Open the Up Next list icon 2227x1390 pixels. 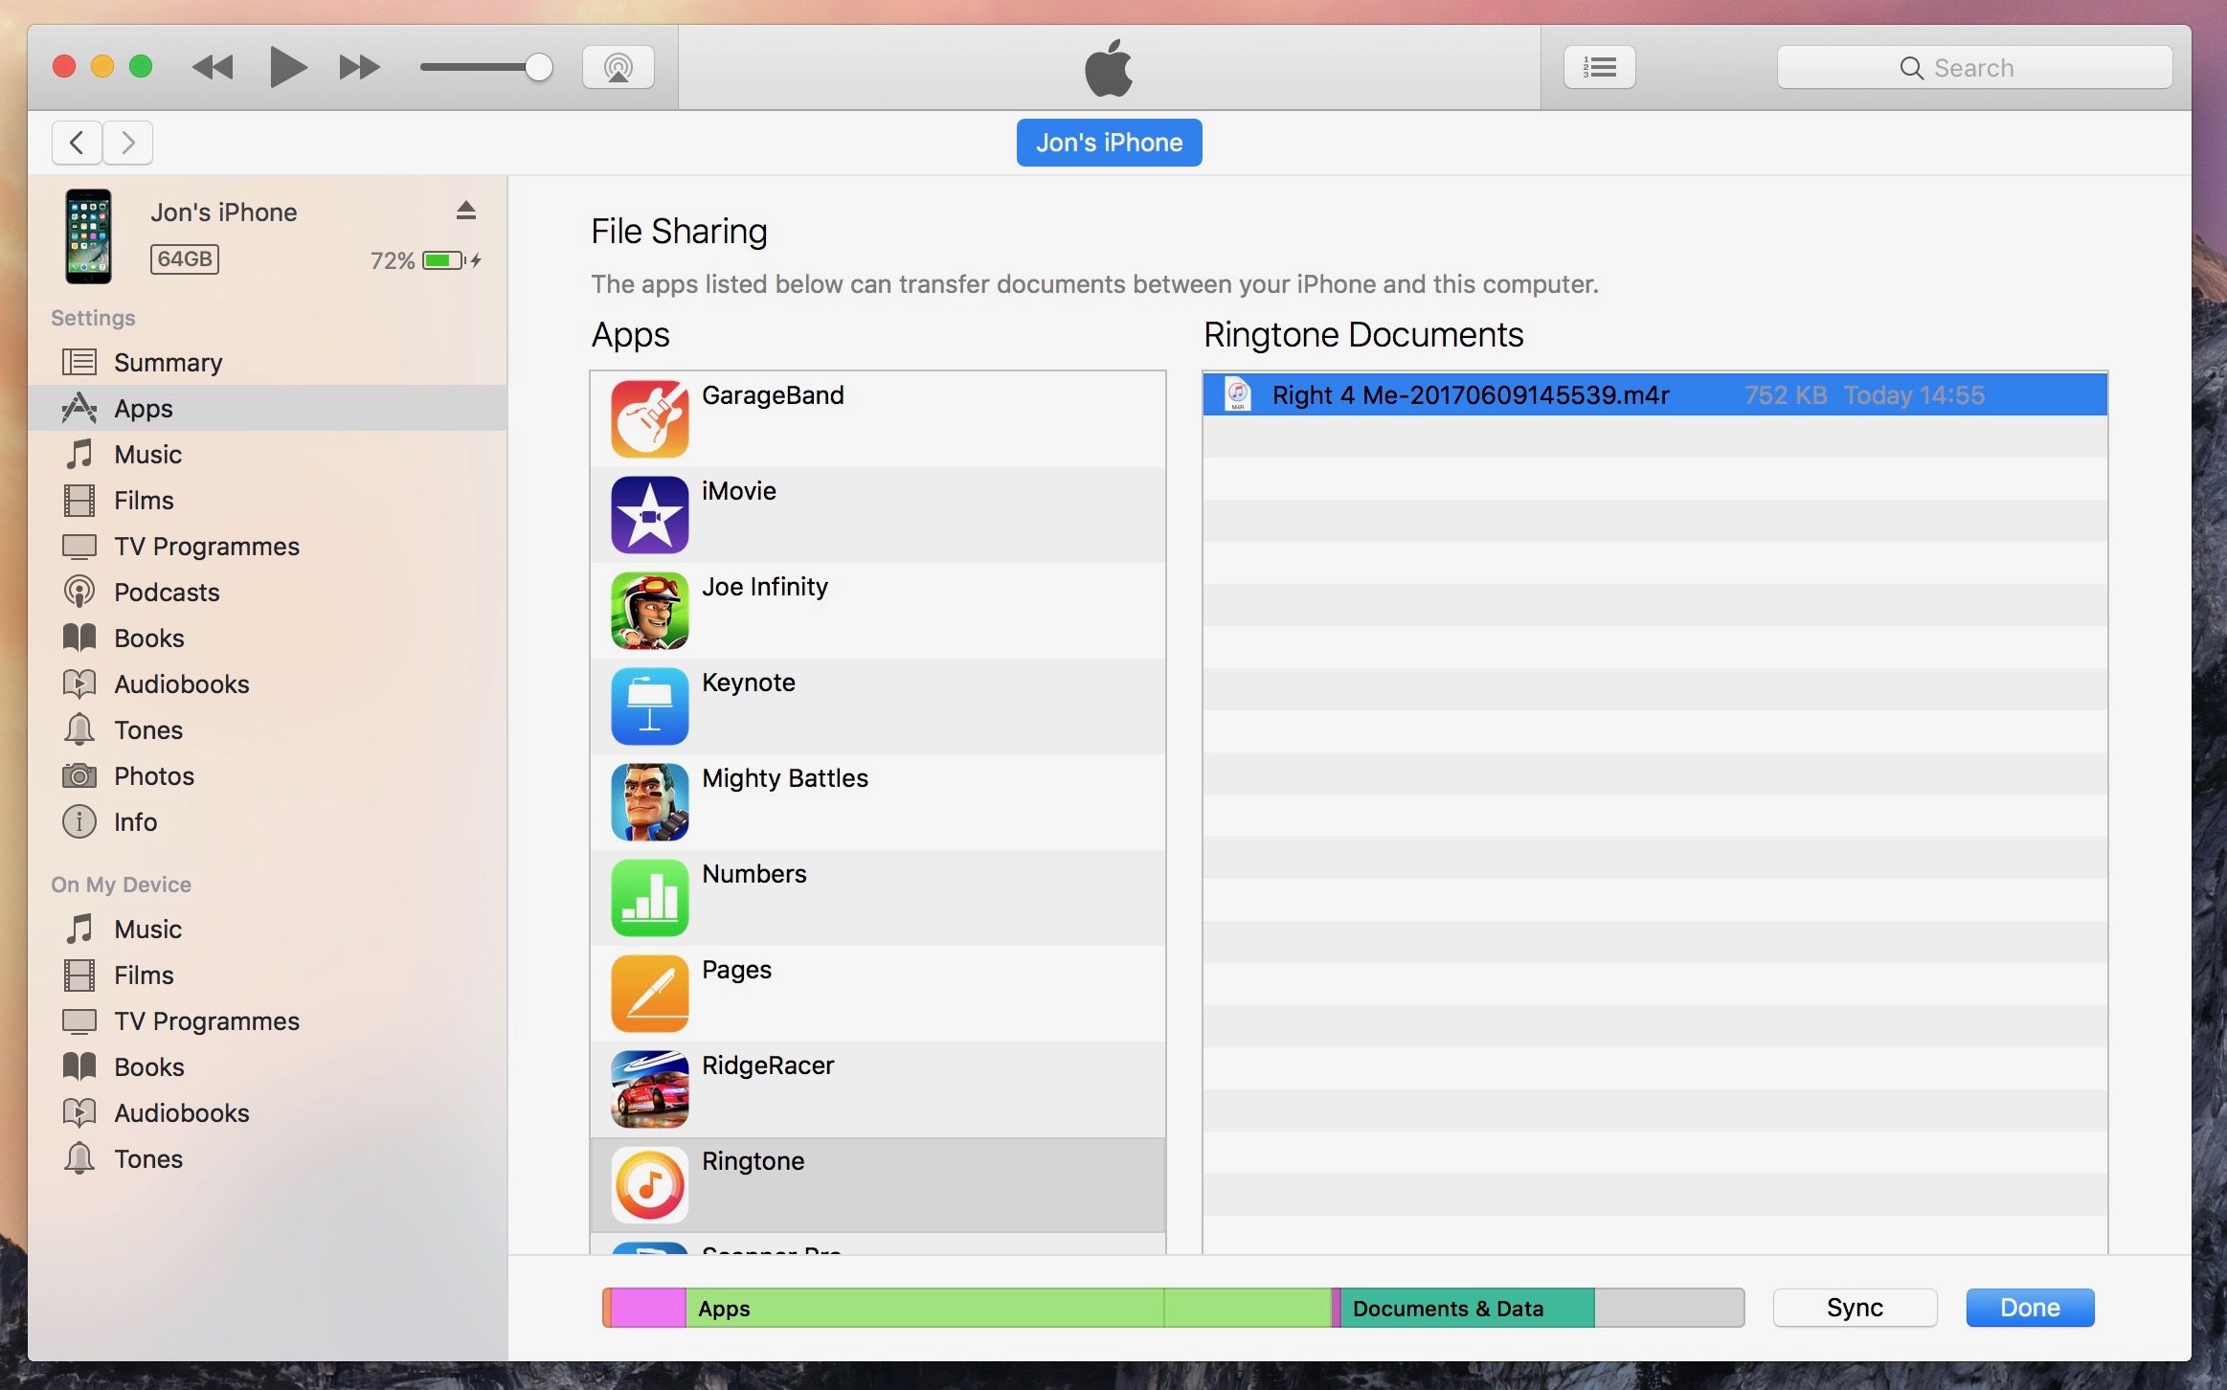coord(1599,67)
